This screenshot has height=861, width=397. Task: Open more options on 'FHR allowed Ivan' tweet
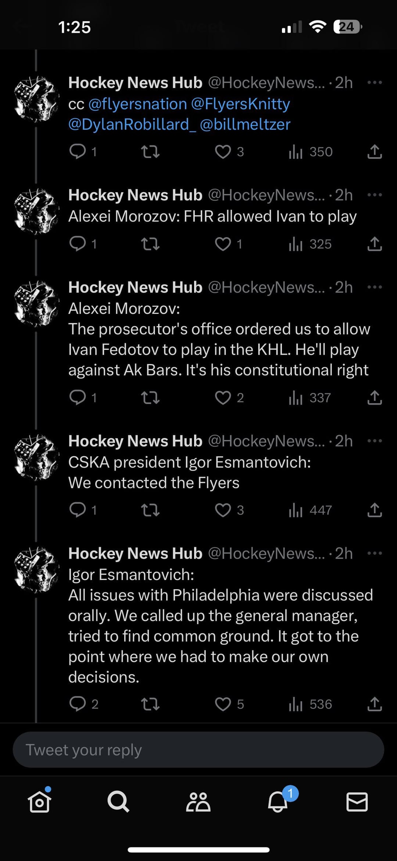(x=375, y=195)
